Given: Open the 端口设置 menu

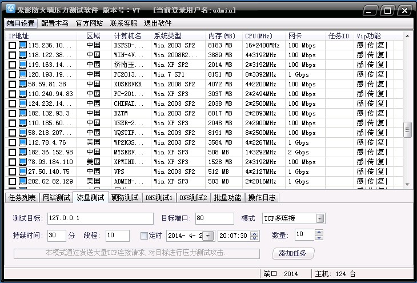Looking at the screenshot, I should click(x=21, y=23).
